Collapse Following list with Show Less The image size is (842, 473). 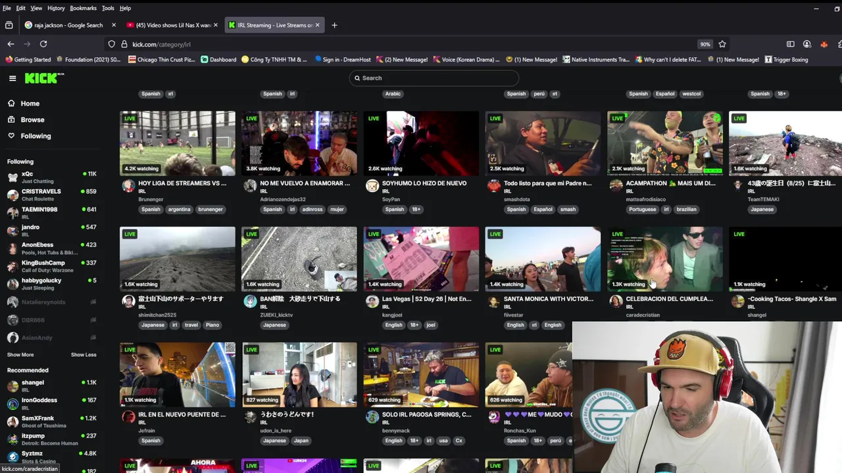click(x=84, y=355)
